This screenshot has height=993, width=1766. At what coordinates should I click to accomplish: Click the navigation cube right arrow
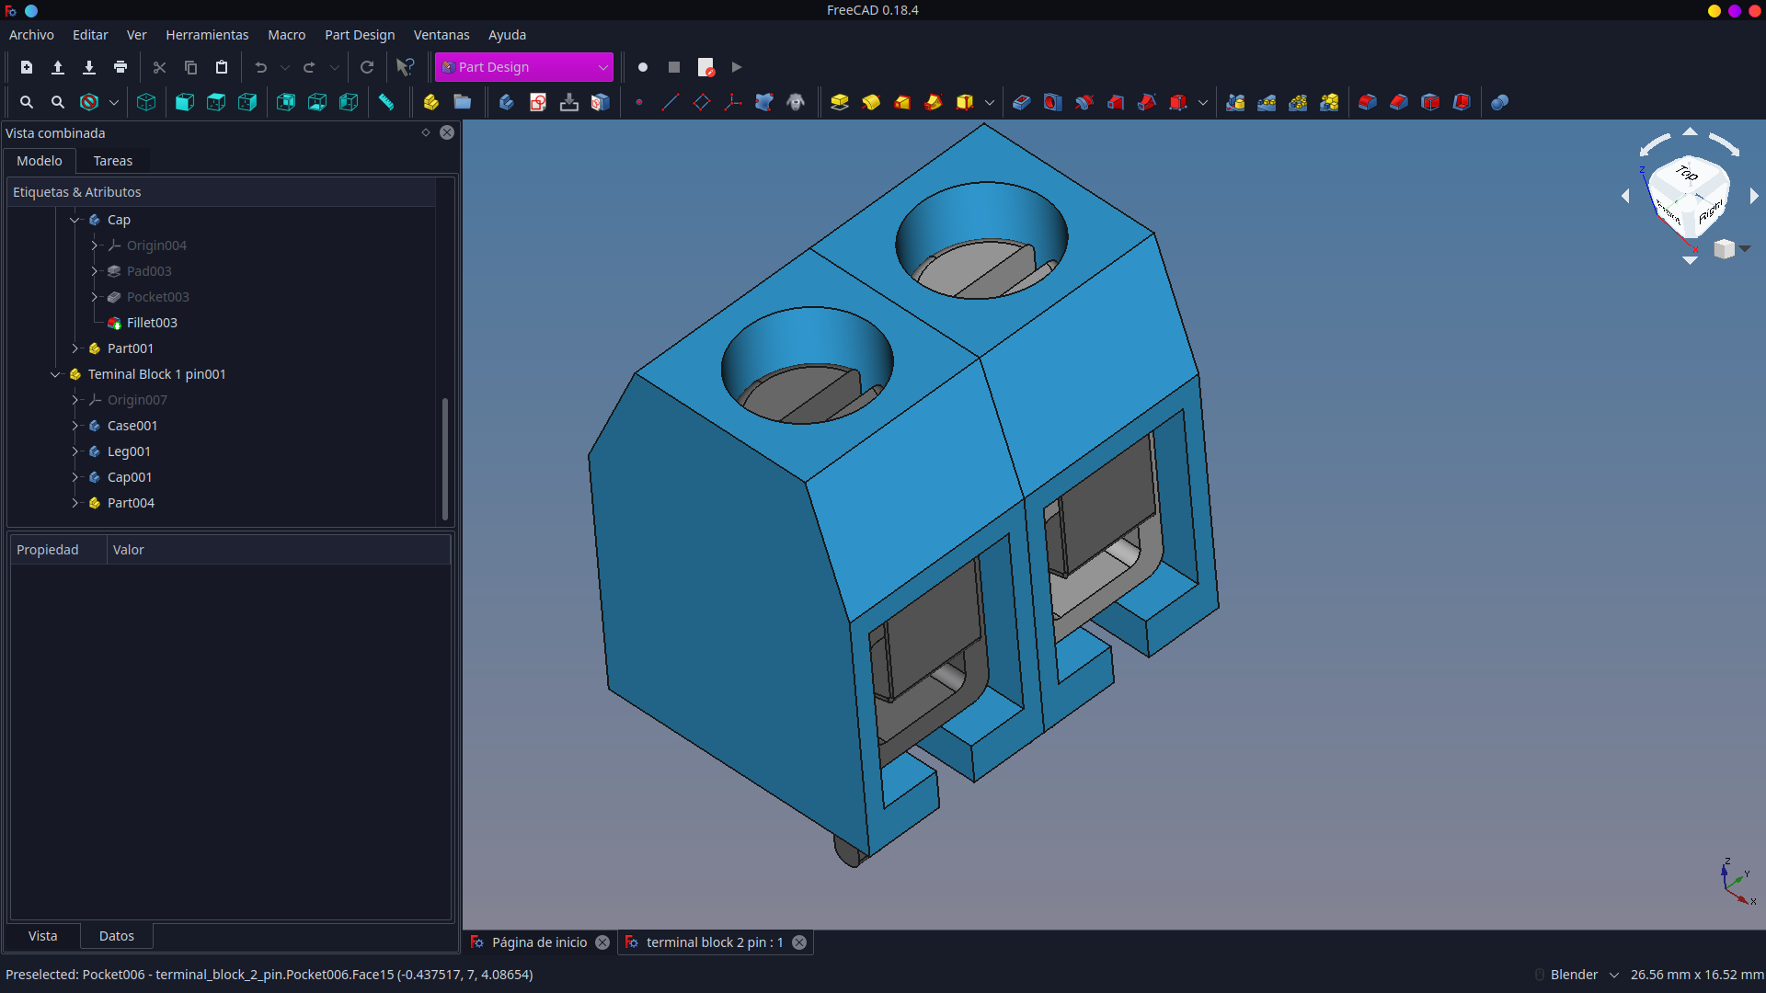tap(1754, 196)
